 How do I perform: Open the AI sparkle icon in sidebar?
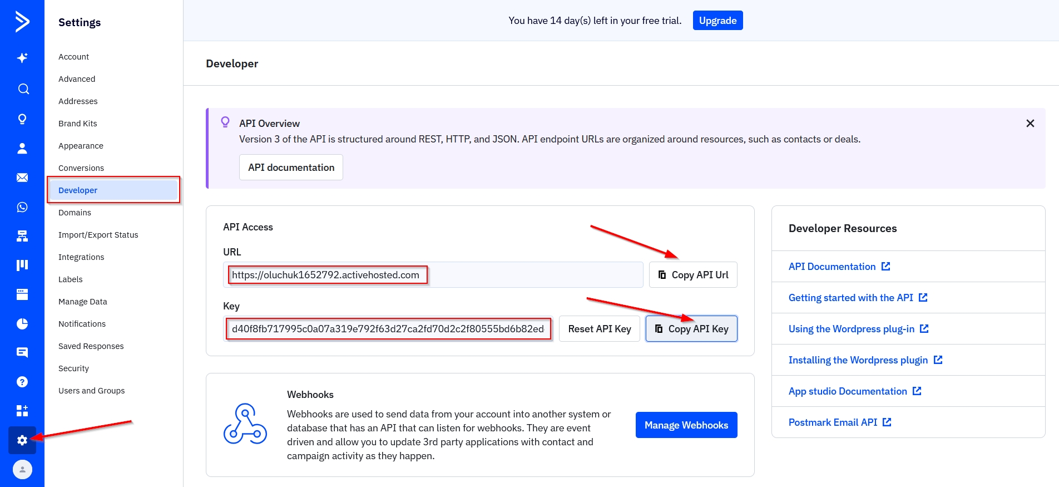(22, 58)
